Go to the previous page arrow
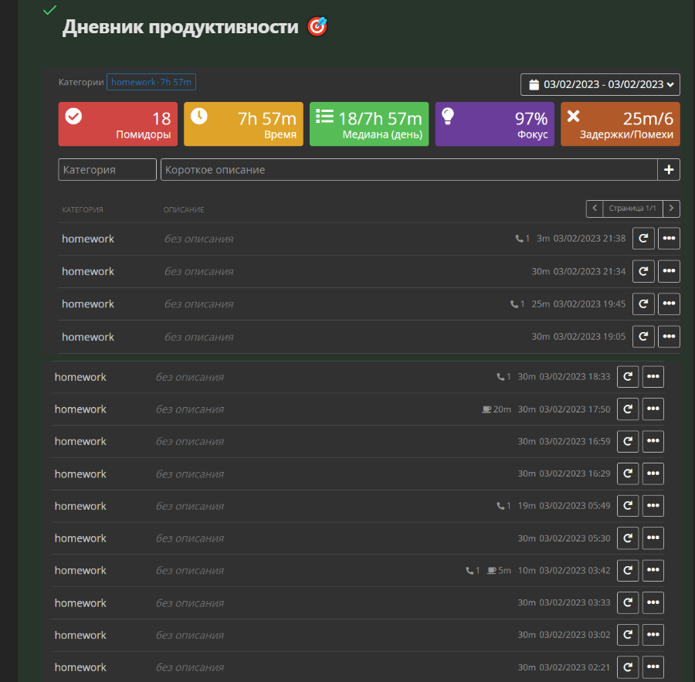Screen dimensions: 695x682 [x=594, y=209]
